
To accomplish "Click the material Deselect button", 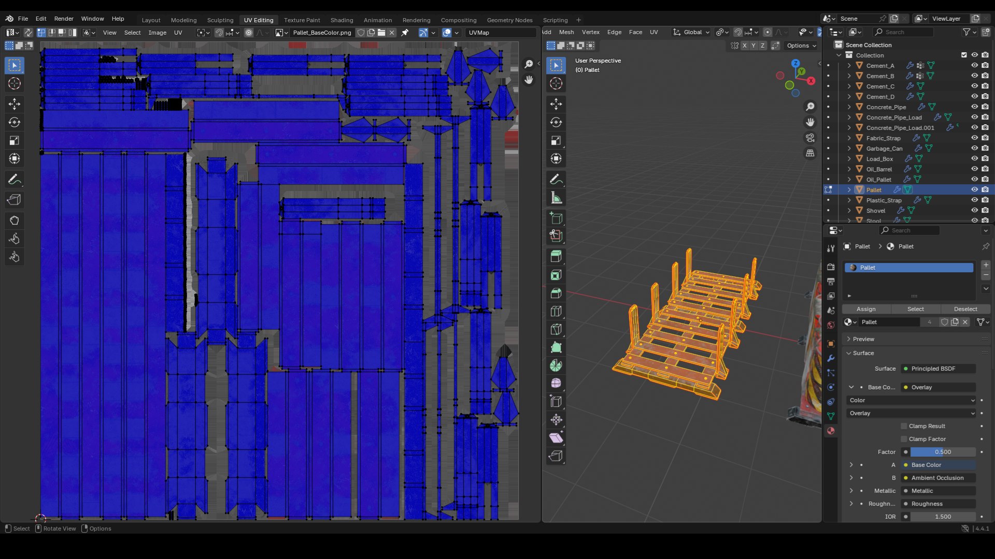I will (x=965, y=309).
